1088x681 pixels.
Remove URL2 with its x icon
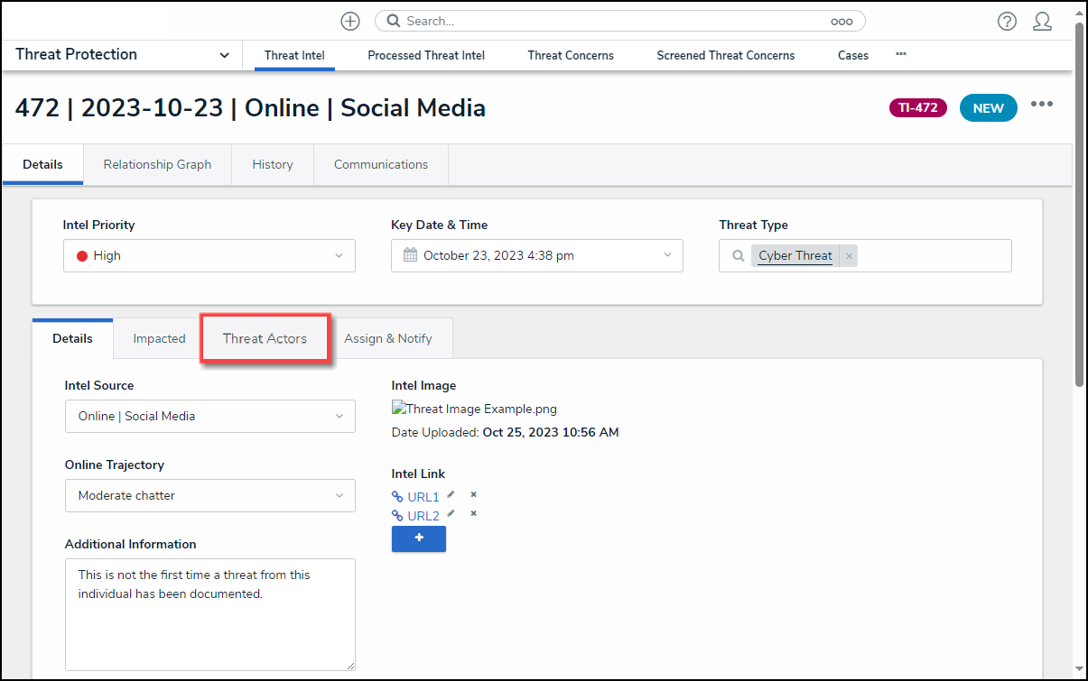[x=473, y=514]
